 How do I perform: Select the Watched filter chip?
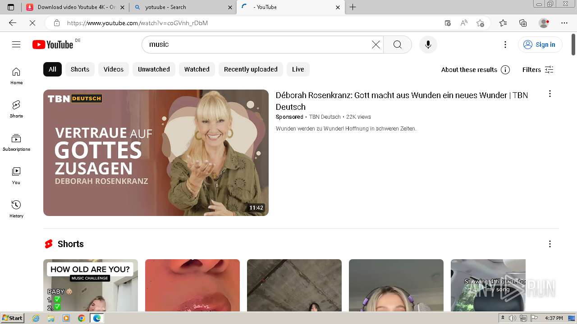197,69
